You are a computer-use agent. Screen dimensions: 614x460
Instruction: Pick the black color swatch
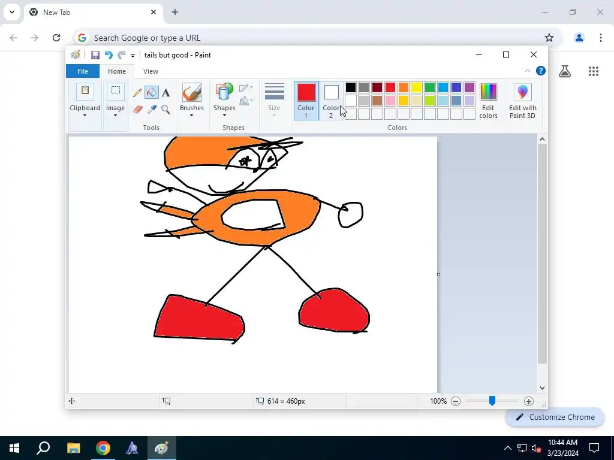[351, 87]
